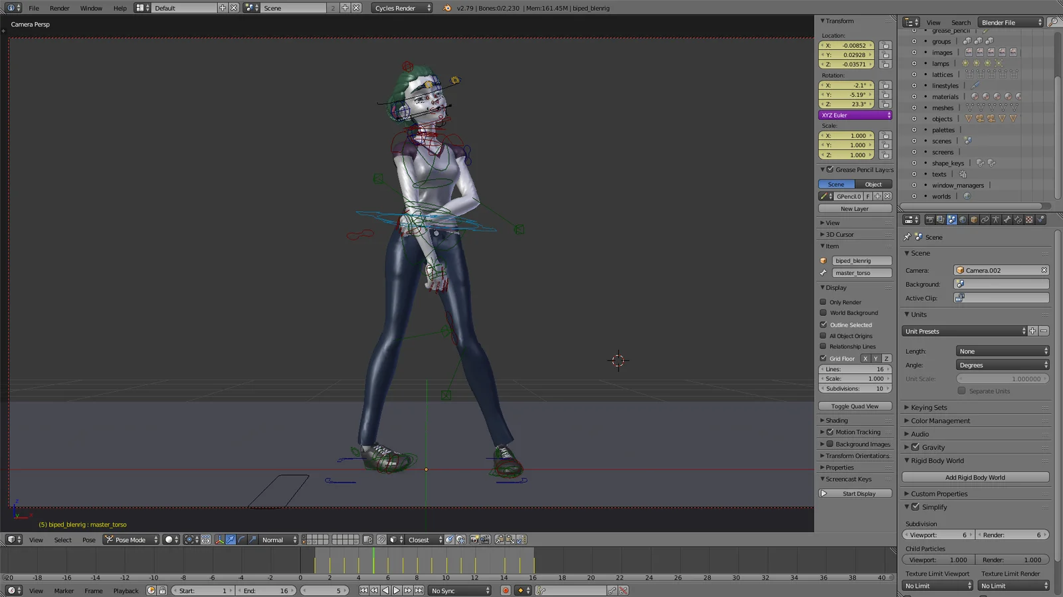This screenshot has width=1063, height=597.
Task: Open the World properties tab globe icon
Action: coord(963,220)
